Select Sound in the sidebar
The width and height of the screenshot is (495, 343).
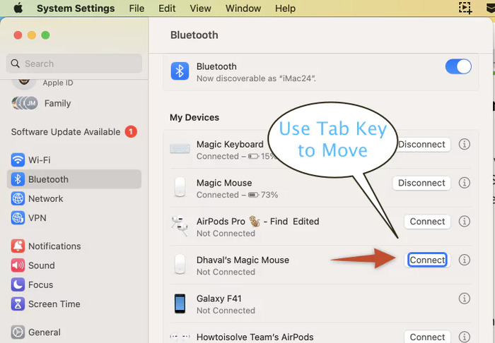[41, 265]
